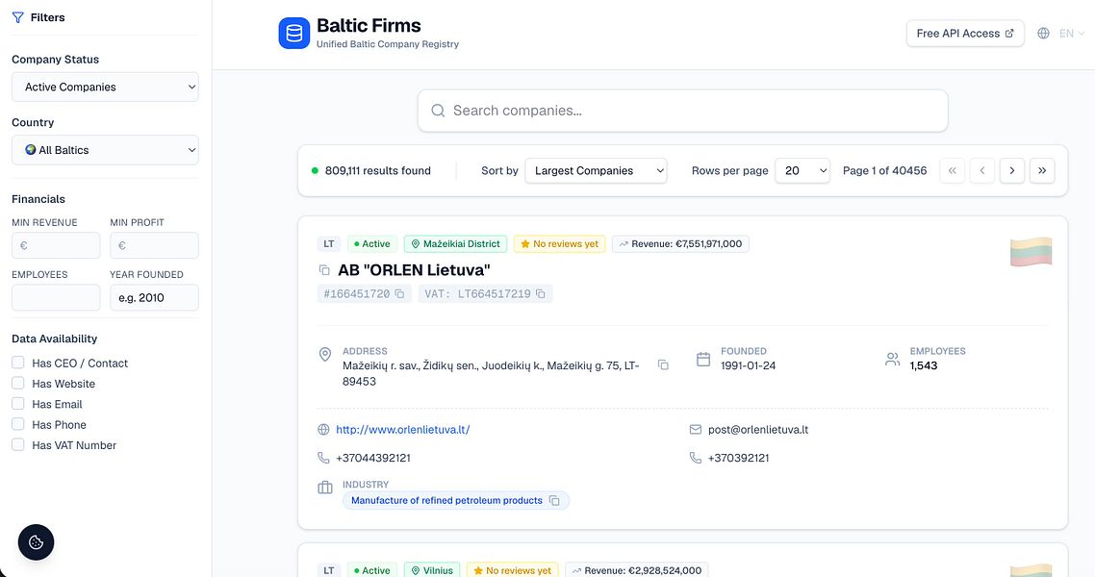Click the Vilnius location tag on second card
Image resolution: width=1095 pixels, height=577 pixels.
pyautogui.click(x=432, y=569)
